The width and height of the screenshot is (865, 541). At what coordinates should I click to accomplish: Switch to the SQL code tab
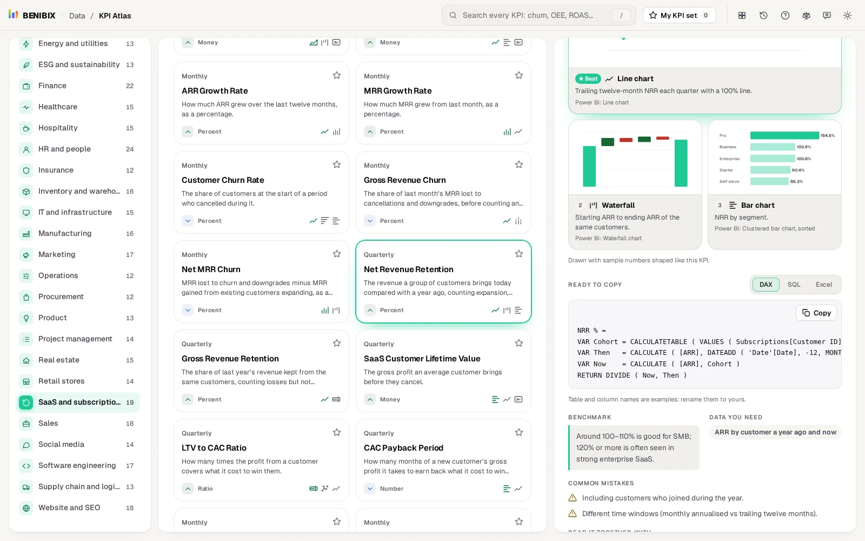coord(794,285)
